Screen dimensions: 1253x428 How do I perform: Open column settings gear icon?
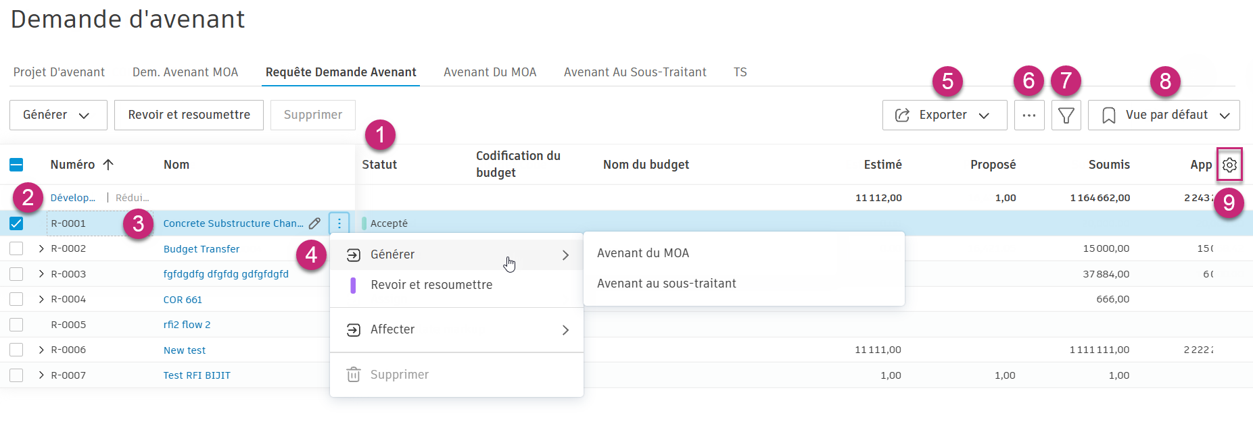tap(1229, 165)
